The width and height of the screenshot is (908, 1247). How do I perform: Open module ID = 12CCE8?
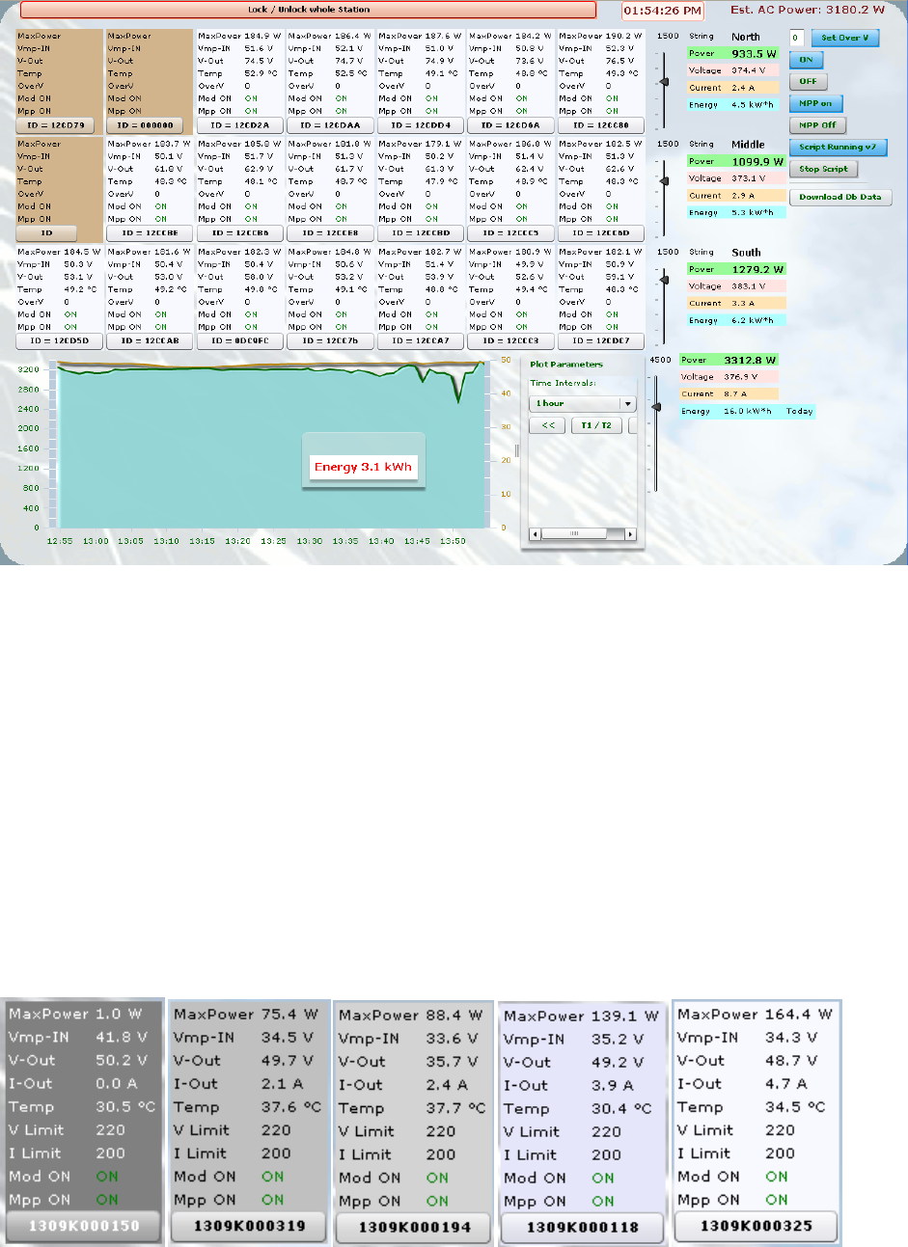(329, 232)
